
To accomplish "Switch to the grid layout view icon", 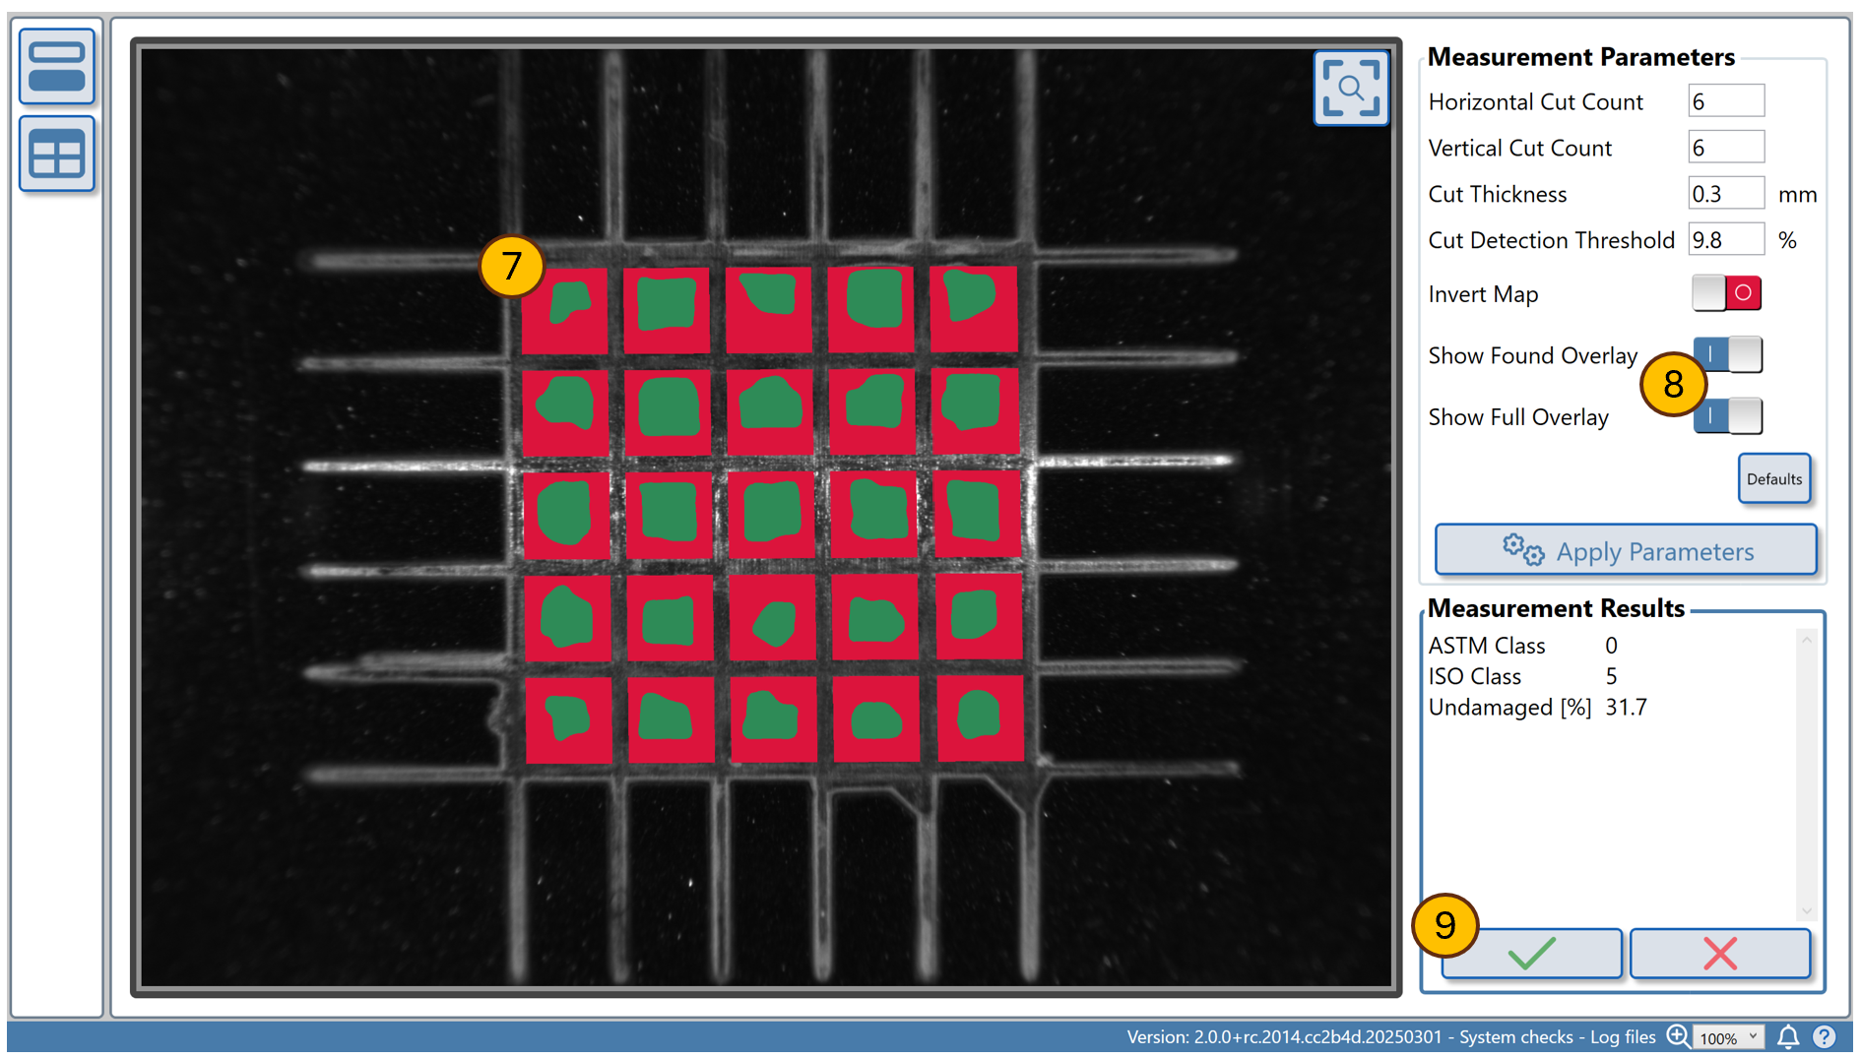I will 56,155.
